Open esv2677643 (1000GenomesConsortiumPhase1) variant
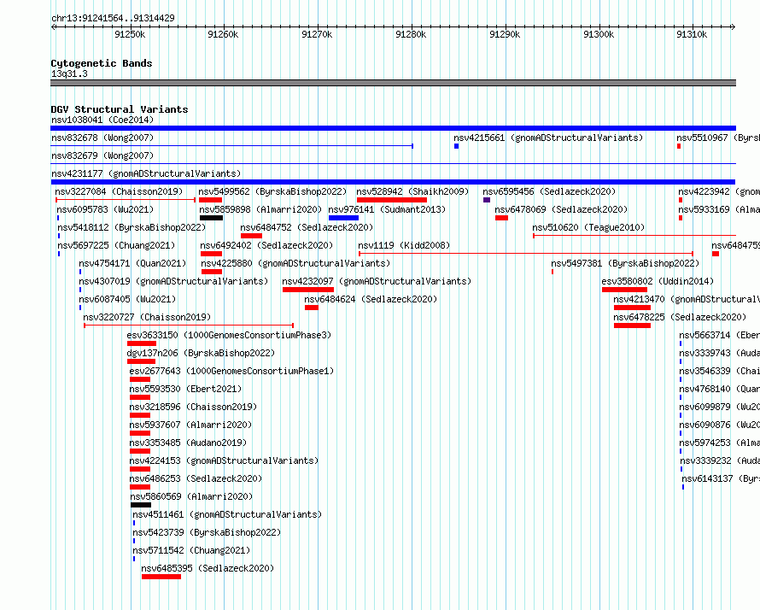 coord(231,371)
